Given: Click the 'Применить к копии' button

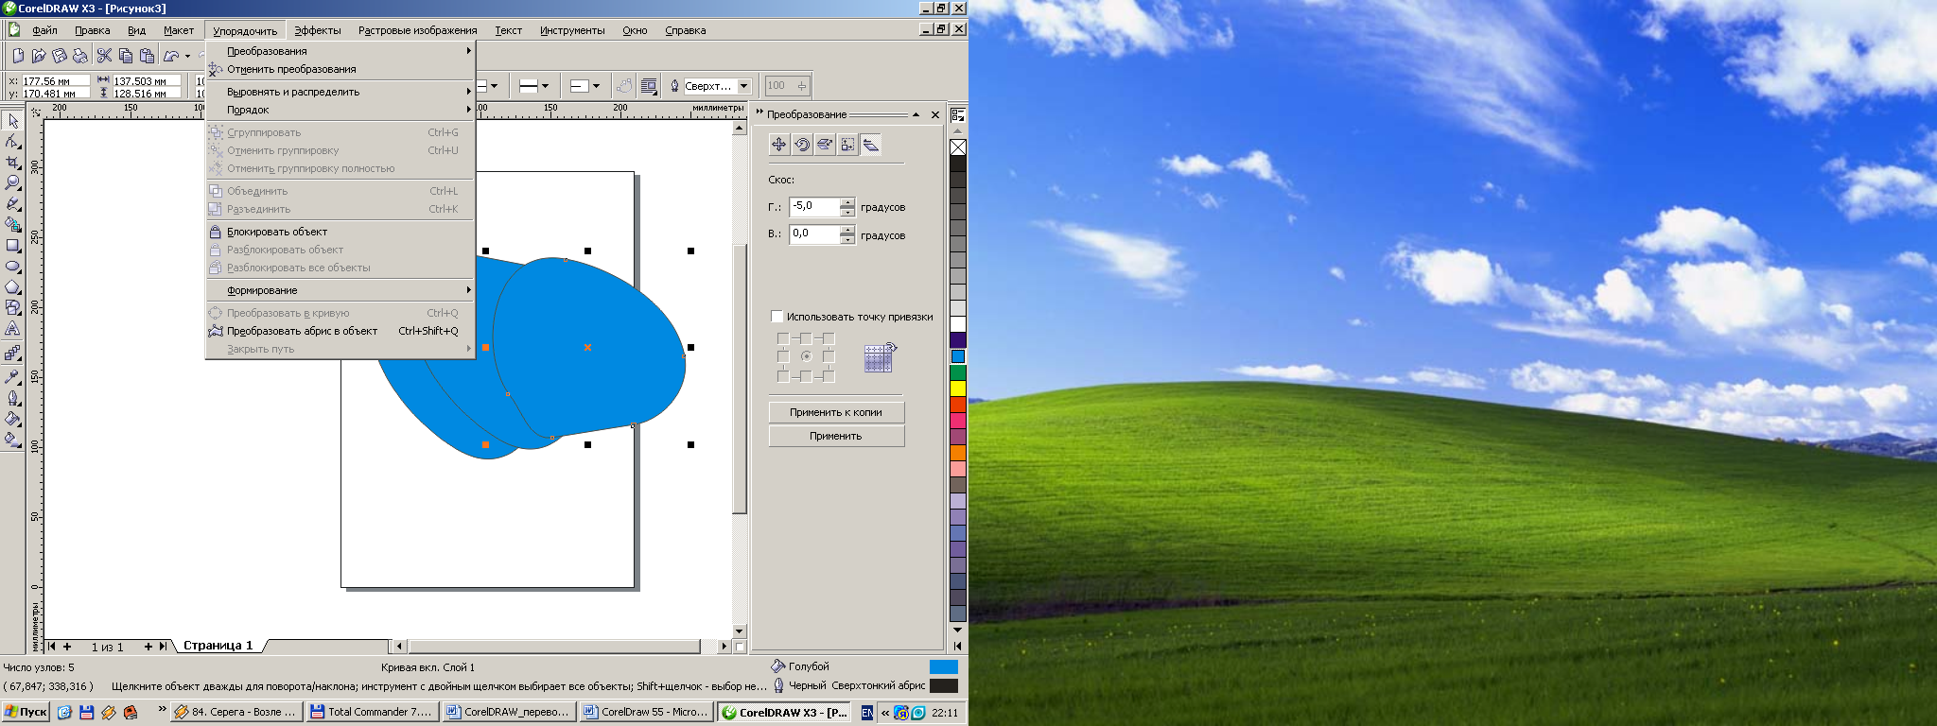Looking at the screenshot, I should pos(836,412).
